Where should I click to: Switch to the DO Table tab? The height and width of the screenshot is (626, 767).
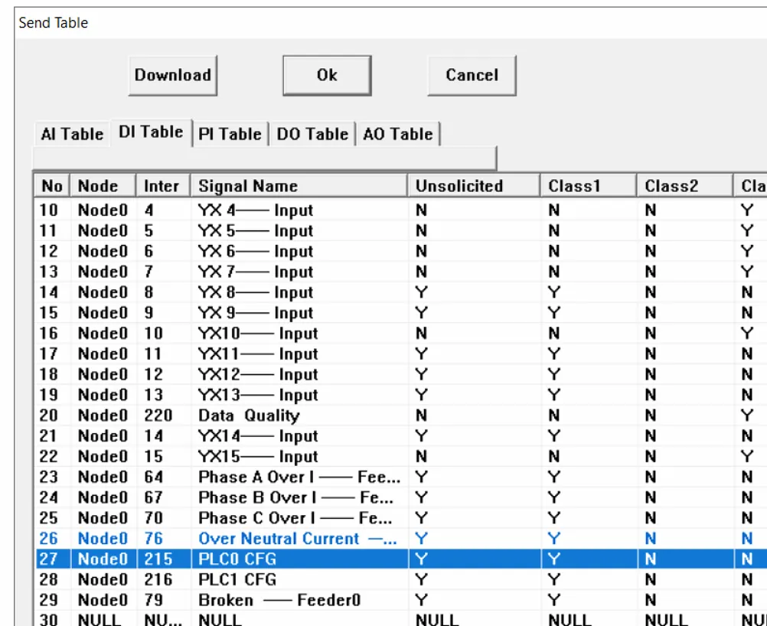coord(312,133)
